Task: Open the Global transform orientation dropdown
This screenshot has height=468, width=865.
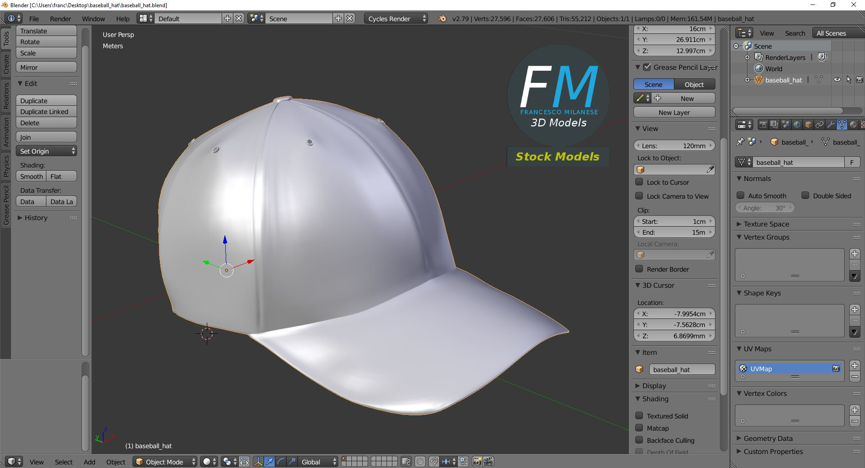Action: click(319, 462)
